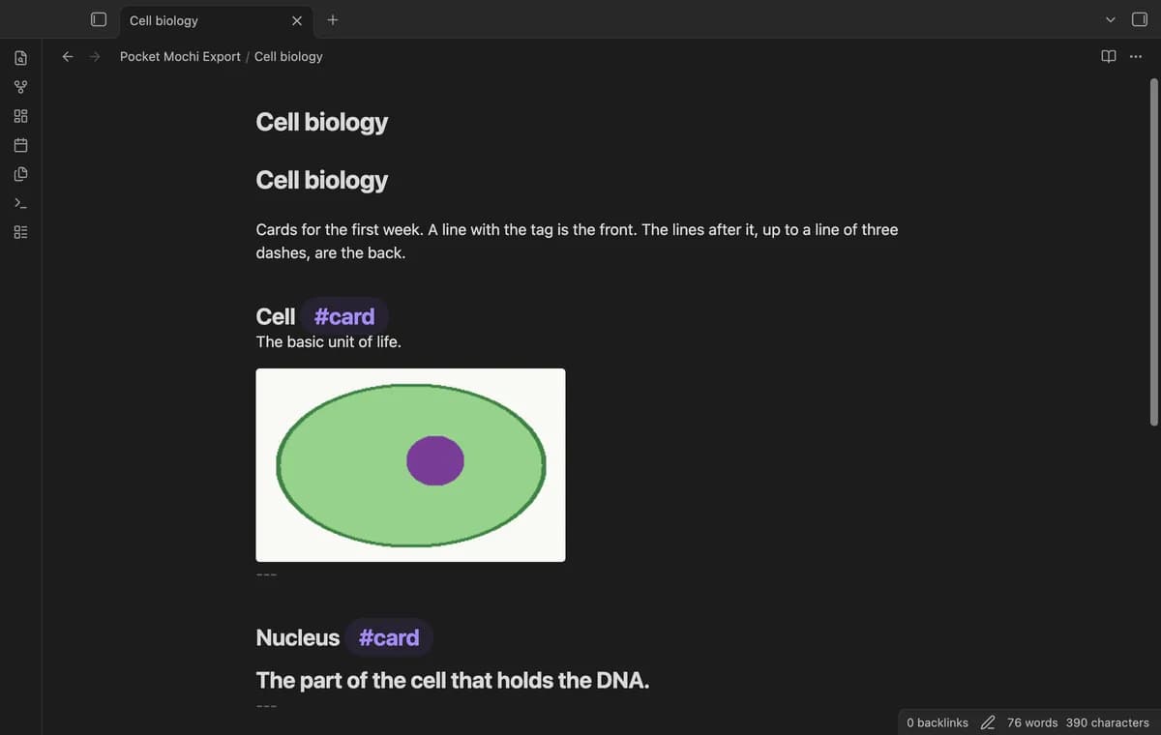Click the 390 characters count

coord(1108,722)
